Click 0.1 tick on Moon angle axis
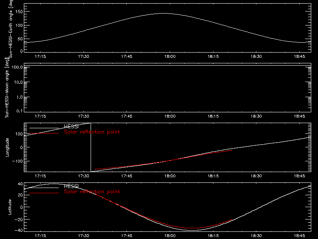 coord(19,111)
